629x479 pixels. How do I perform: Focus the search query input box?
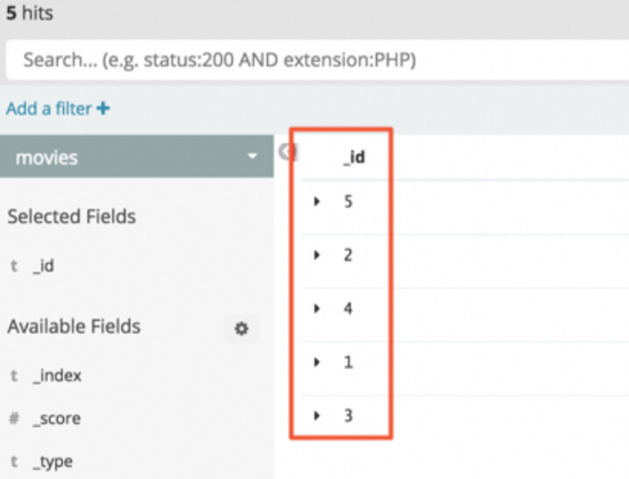click(x=315, y=61)
